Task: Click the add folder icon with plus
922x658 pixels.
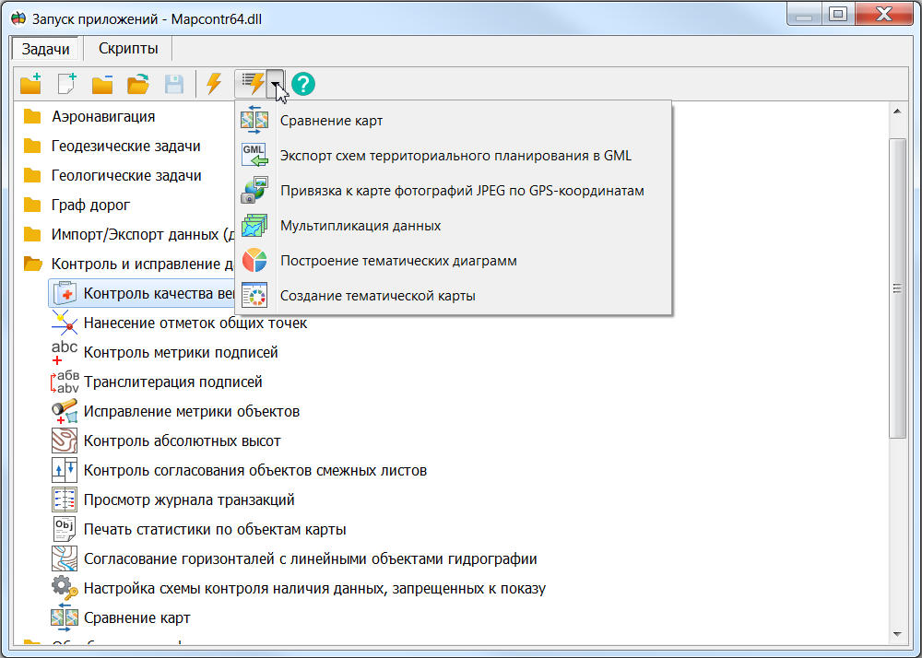Action: pyautogui.click(x=31, y=84)
